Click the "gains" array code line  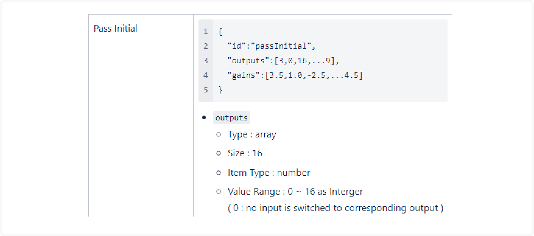pyautogui.click(x=295, y=75)
